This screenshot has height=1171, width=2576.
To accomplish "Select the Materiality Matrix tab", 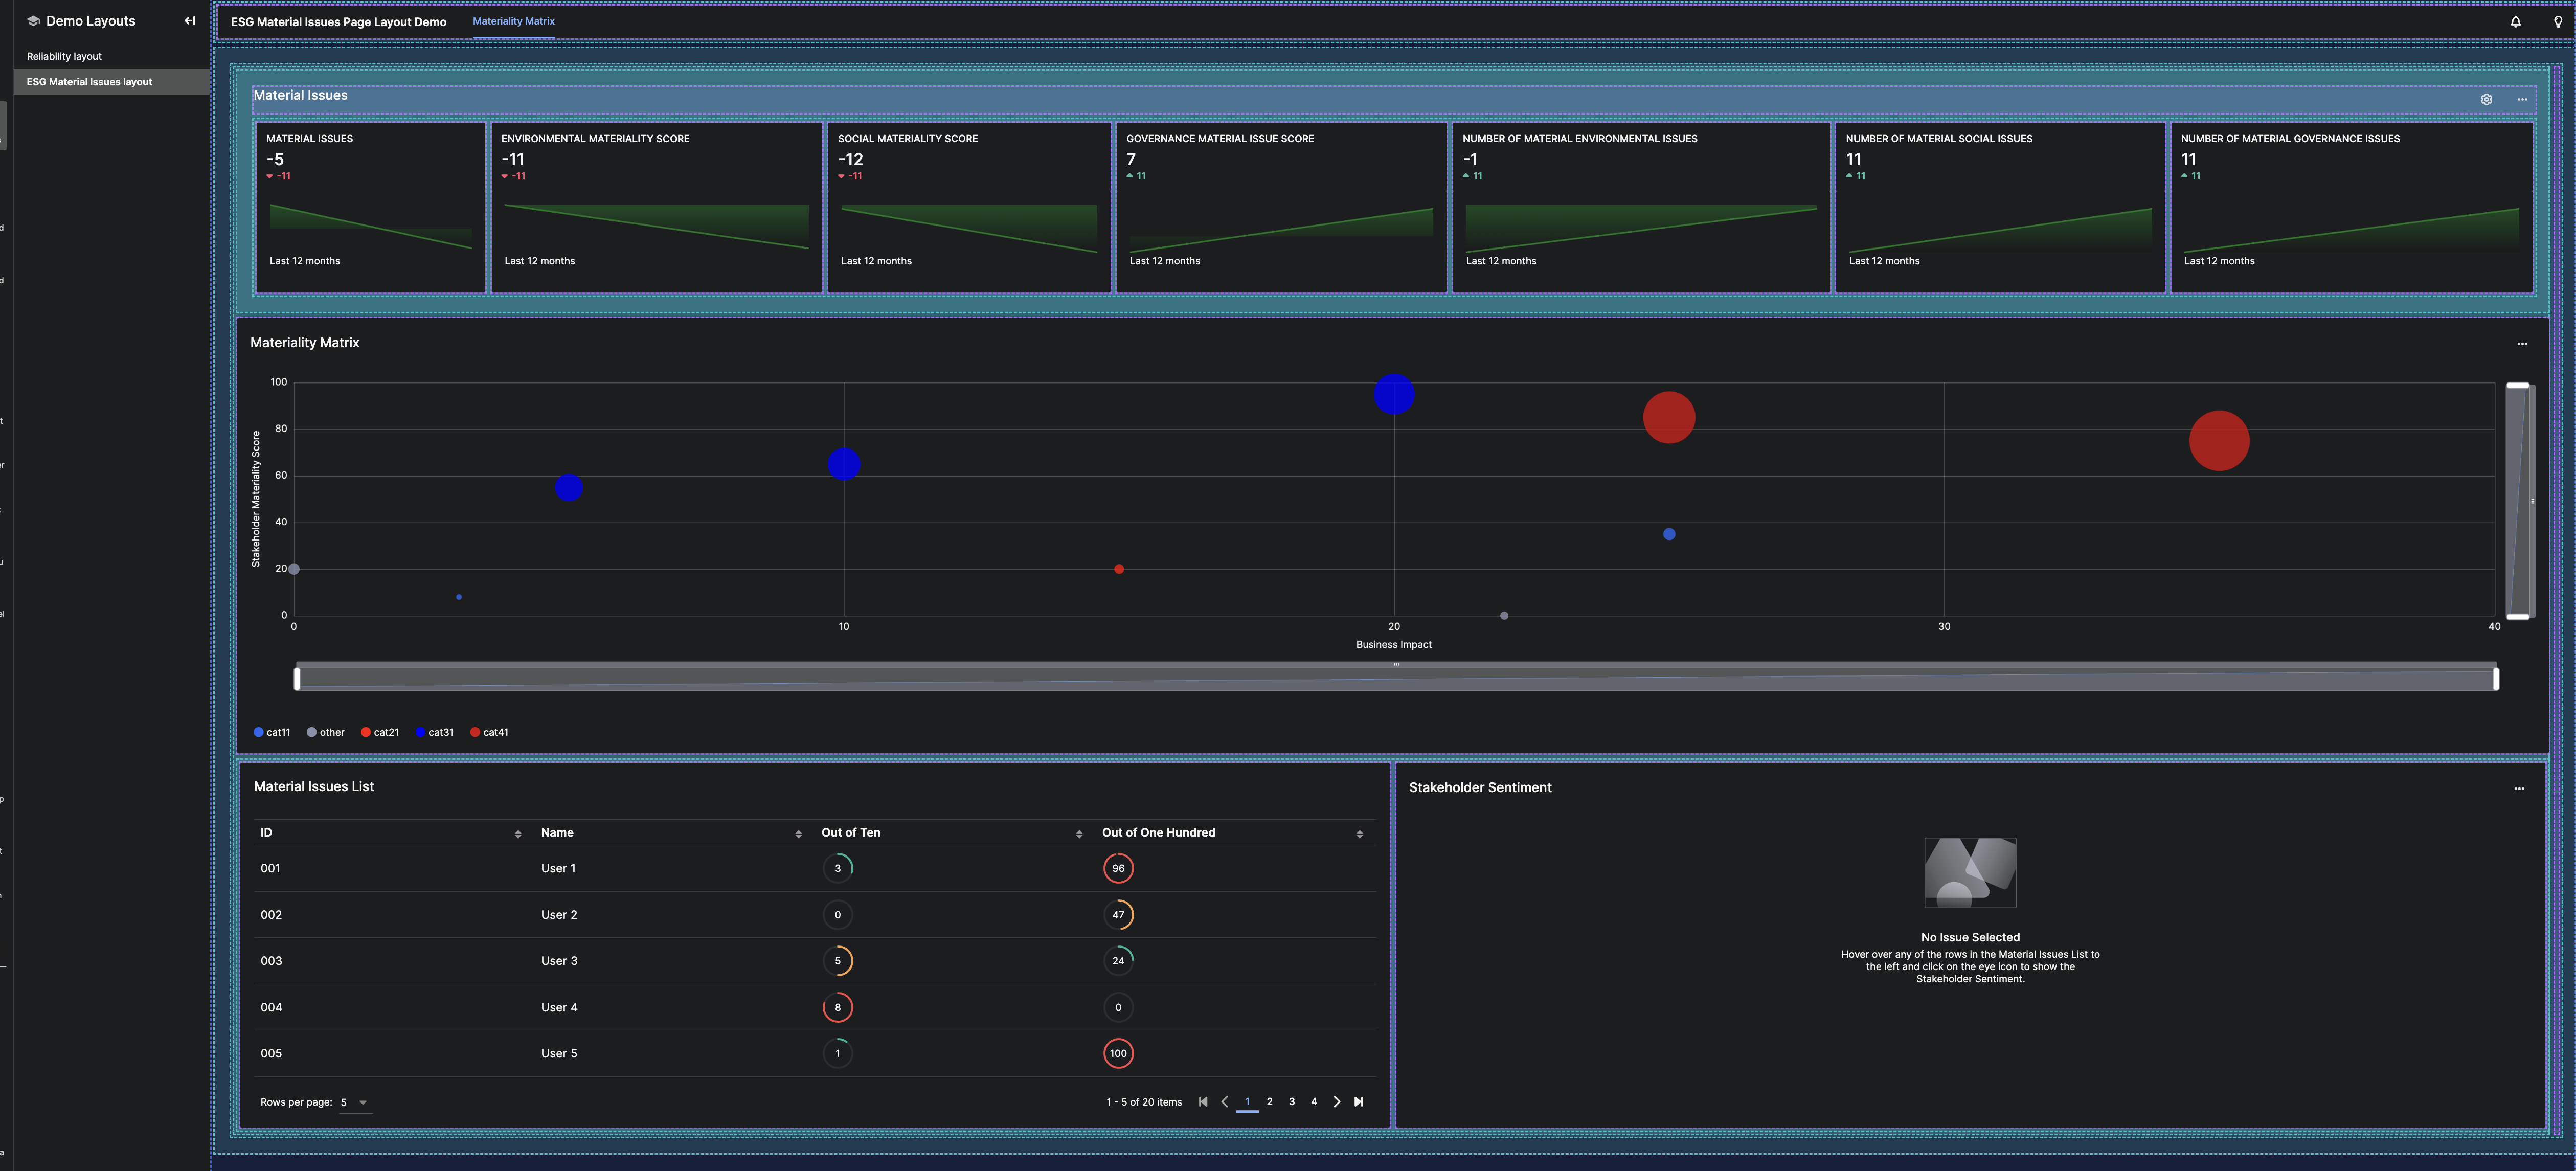I will point(513,22).
